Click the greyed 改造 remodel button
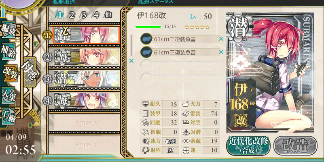This screenshot has width=324, height=162. pos(295,145)
